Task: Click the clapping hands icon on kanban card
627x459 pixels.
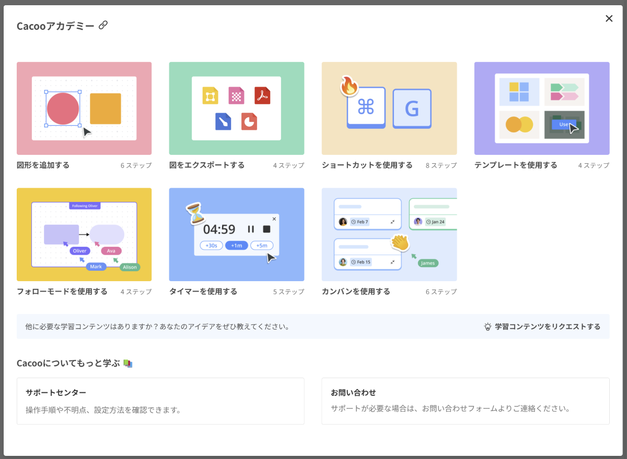Action: [x=400, y=243]
